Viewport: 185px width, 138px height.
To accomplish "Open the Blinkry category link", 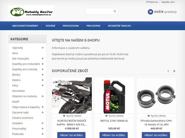I will (16, 75).
